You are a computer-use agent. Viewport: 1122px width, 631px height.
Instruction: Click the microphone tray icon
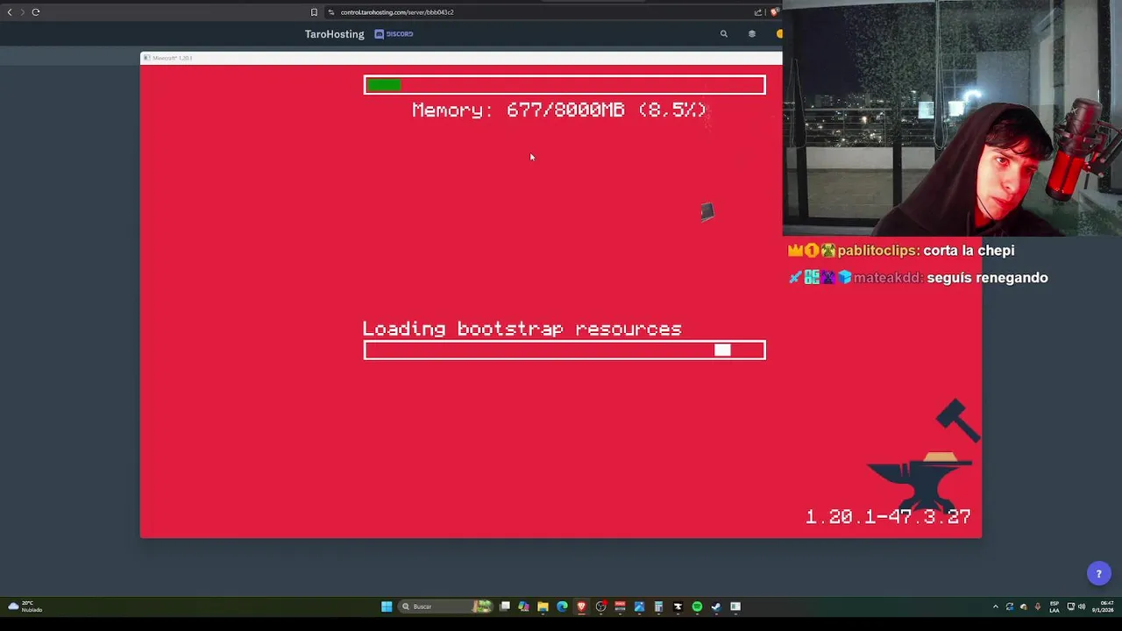(x=1038, y=606)
